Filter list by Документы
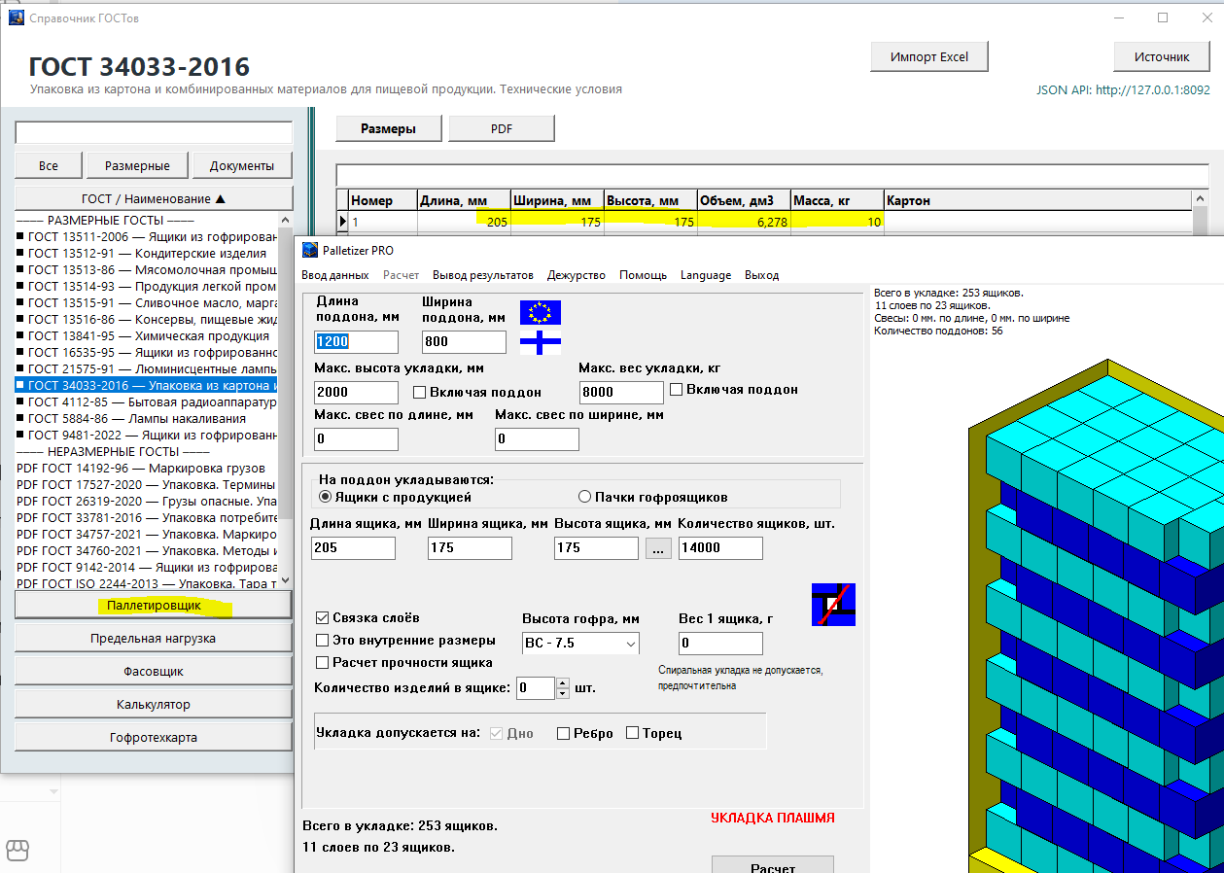Screen dimensions: 1224x873 coord(242,165)
